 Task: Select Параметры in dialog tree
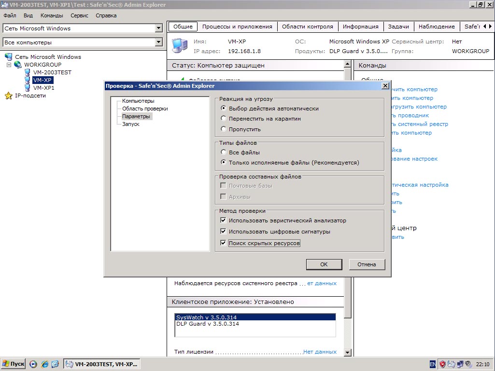tap(136, 116)
